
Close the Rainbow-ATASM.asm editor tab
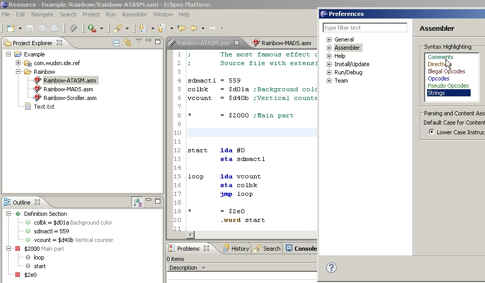tap(237, 43)
